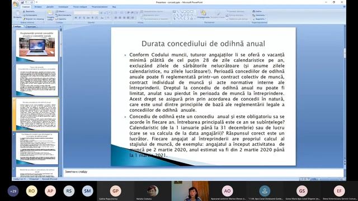Viewport: 358px width, 201px height.
Task: Open the Показ слайдов ribbon tab
Action: (x=80, y=7)
